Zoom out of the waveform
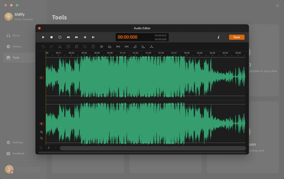284x179 pixels. [x=42, y=138]
